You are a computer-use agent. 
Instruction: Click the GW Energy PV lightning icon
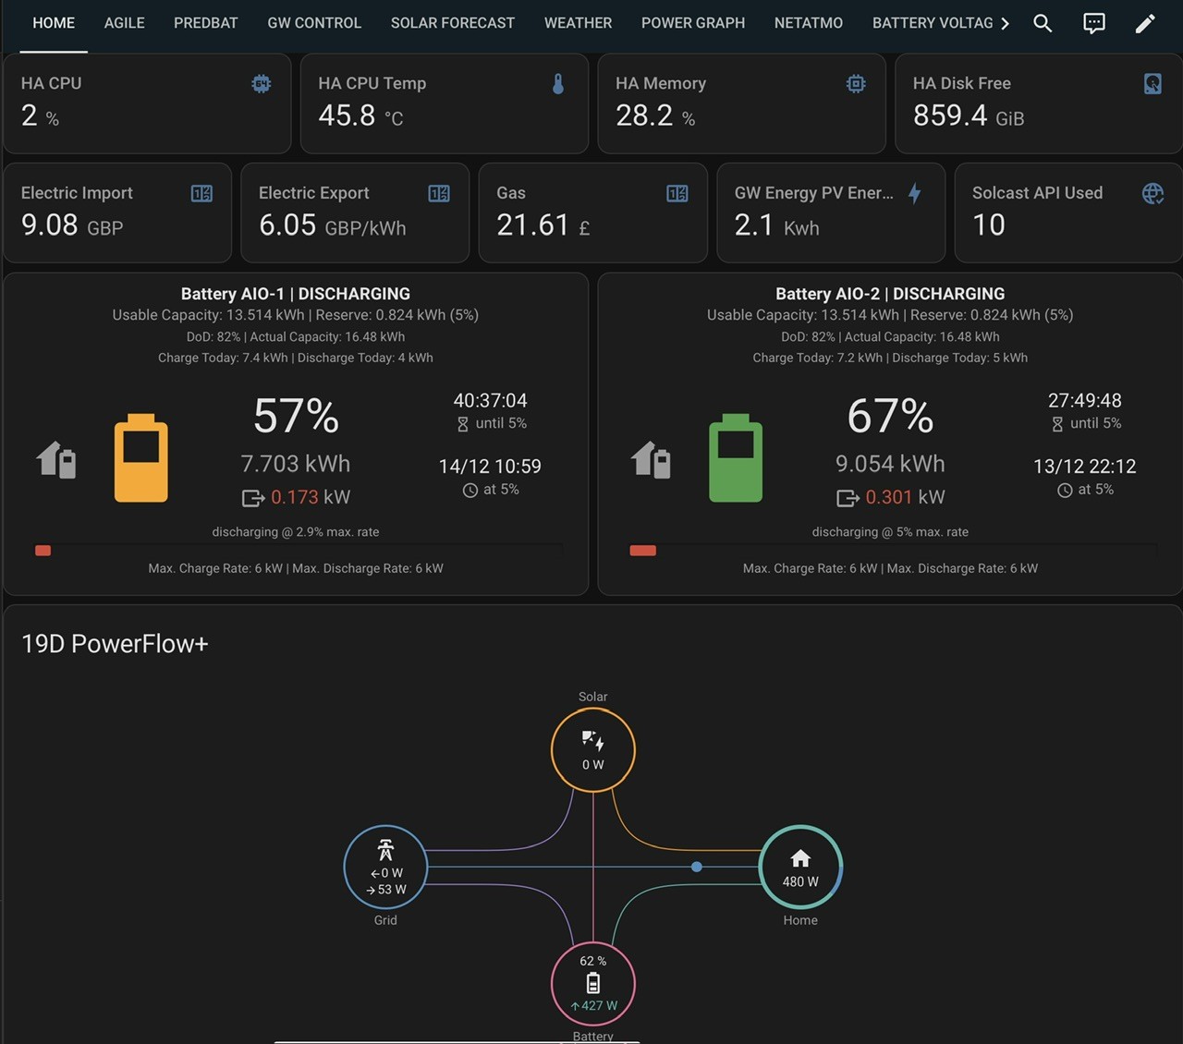914,193
